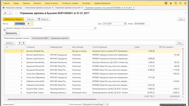Open the user field lookup icon

click(x=95, y=28)
